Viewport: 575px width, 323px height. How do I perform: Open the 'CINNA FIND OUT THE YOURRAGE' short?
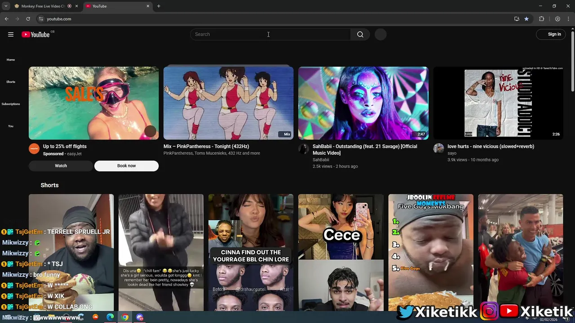[x=251, y=253]
